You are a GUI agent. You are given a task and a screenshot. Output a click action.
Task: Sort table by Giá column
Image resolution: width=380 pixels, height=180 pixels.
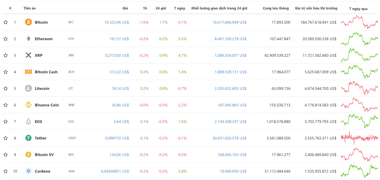pos(125,8)
